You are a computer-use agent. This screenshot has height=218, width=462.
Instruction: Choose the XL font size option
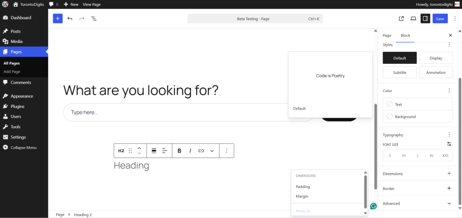[432, 156]
